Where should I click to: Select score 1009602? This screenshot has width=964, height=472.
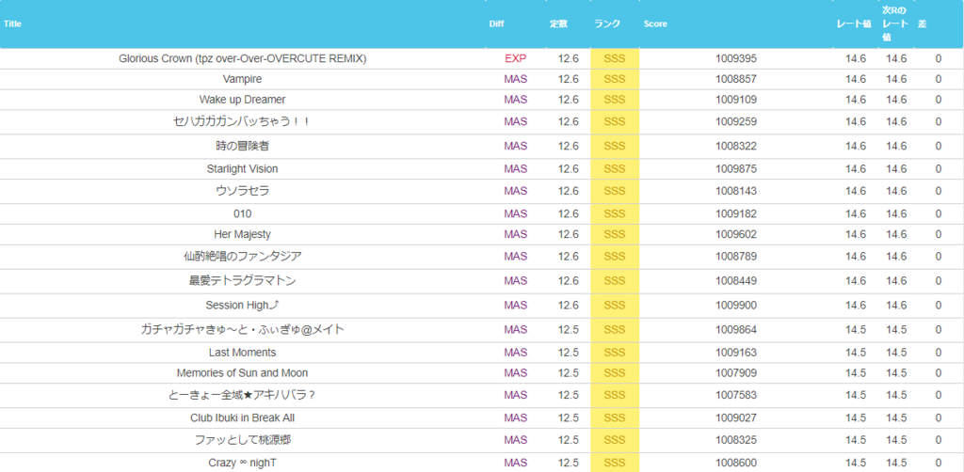[736, 234]
